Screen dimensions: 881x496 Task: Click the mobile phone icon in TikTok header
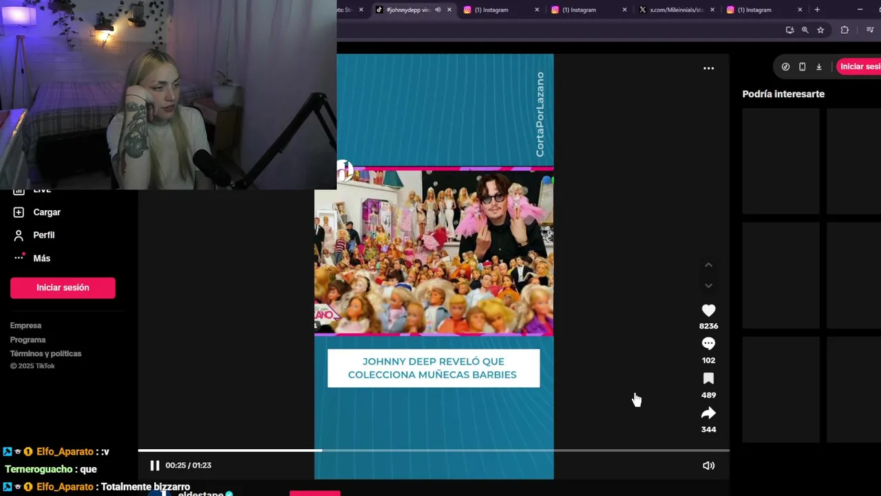coord(802,67)
